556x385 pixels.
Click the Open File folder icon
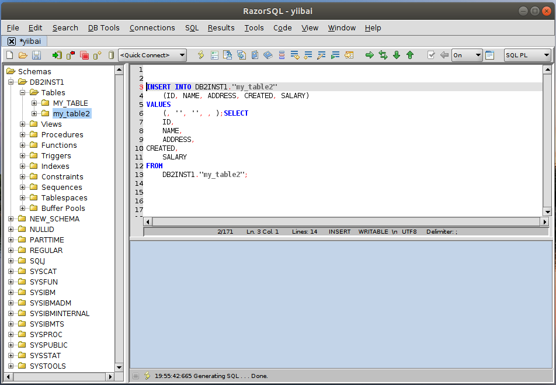click(23, 55)
